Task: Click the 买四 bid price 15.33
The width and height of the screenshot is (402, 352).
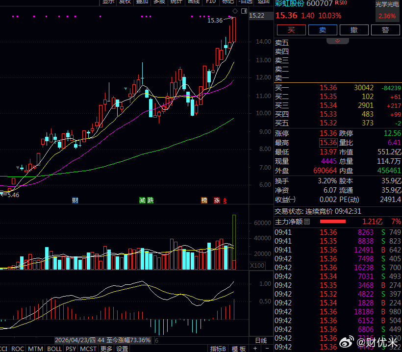Action: point(328,114)
